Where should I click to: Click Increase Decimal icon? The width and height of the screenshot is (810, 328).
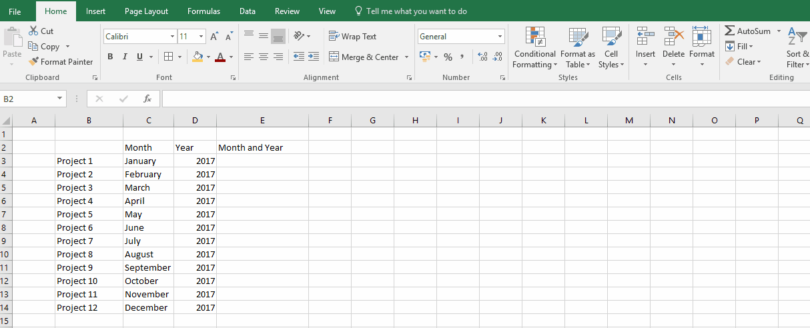coord(483,57)
